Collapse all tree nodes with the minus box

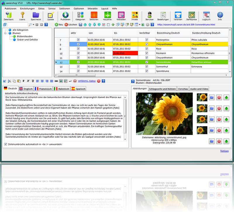[x=42, y=25]
